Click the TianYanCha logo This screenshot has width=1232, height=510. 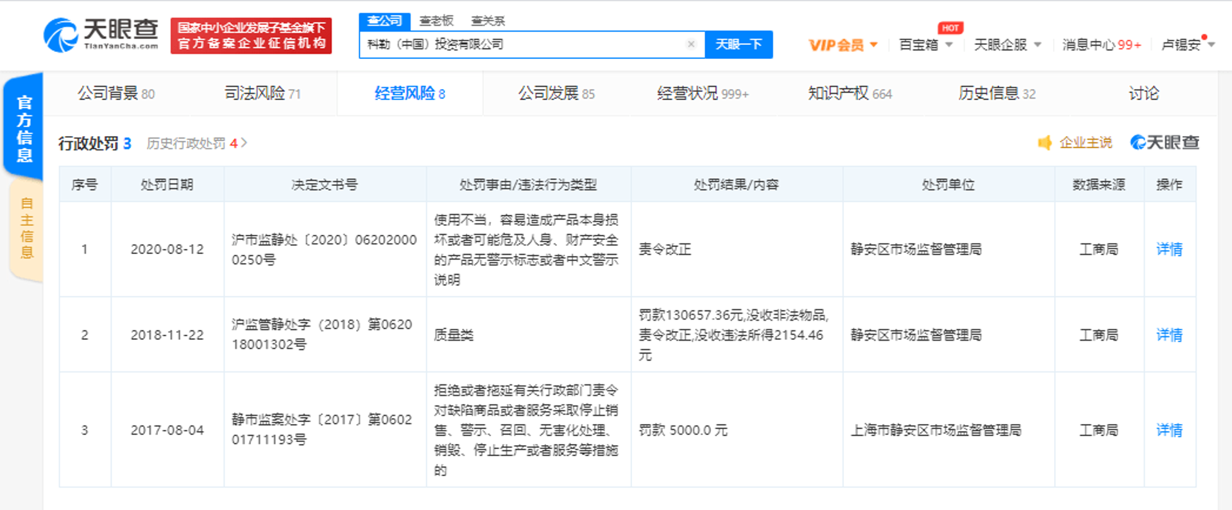click(101, 35)
